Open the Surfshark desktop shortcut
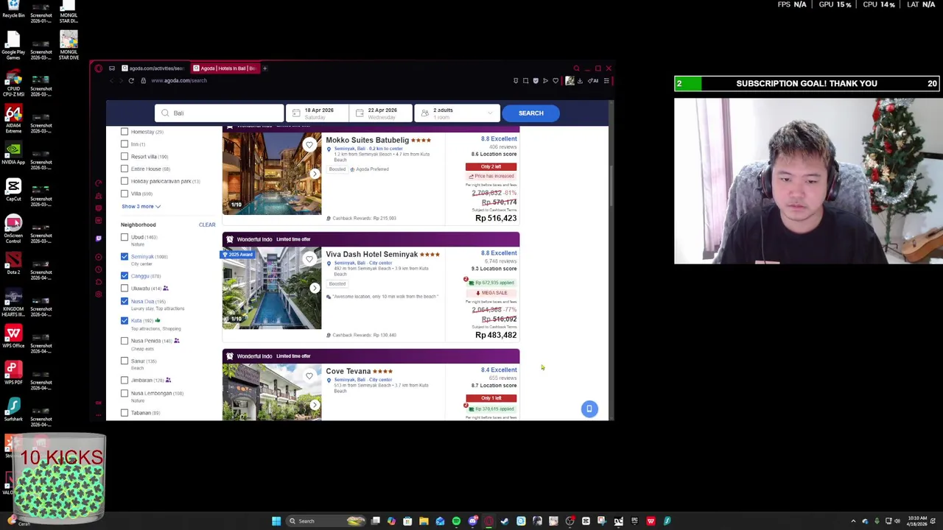Viewport: 943px width, 530px height. 13,410
